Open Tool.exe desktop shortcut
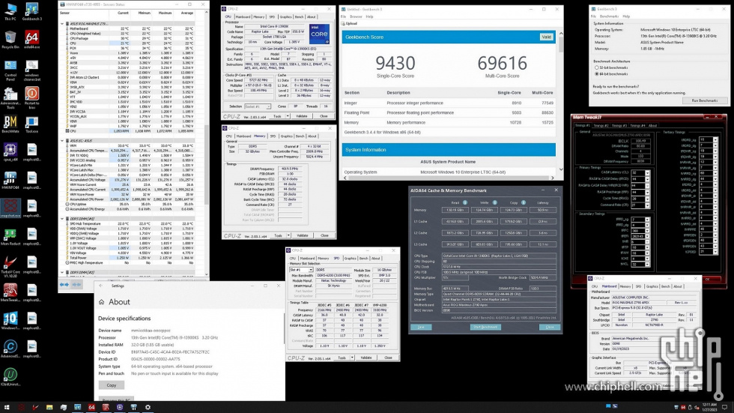Viewport: 734px width, 413px height. 31,125
